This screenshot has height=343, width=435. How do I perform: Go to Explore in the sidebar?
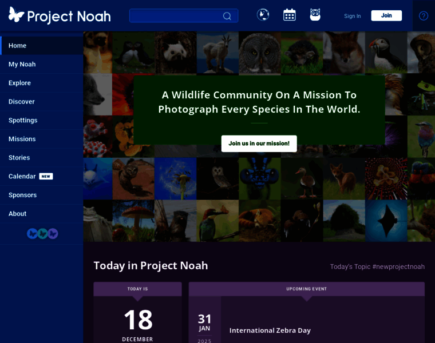tap(42, 83)
